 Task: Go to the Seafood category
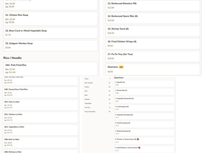click(87, 99)
